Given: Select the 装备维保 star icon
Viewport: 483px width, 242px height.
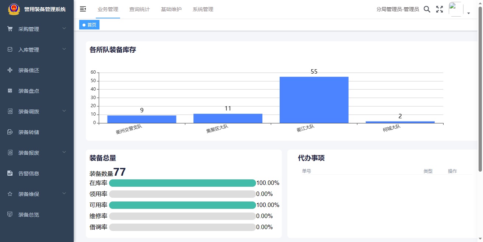Looking at the screenshot, I should (10, 194).
